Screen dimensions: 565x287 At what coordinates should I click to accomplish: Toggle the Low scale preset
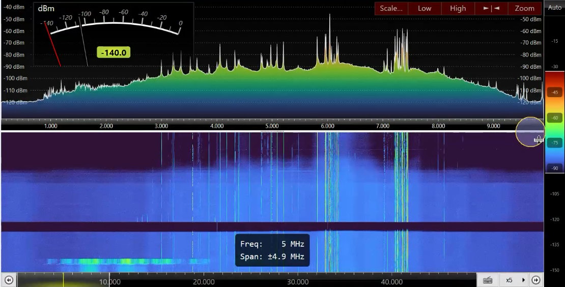425,8
